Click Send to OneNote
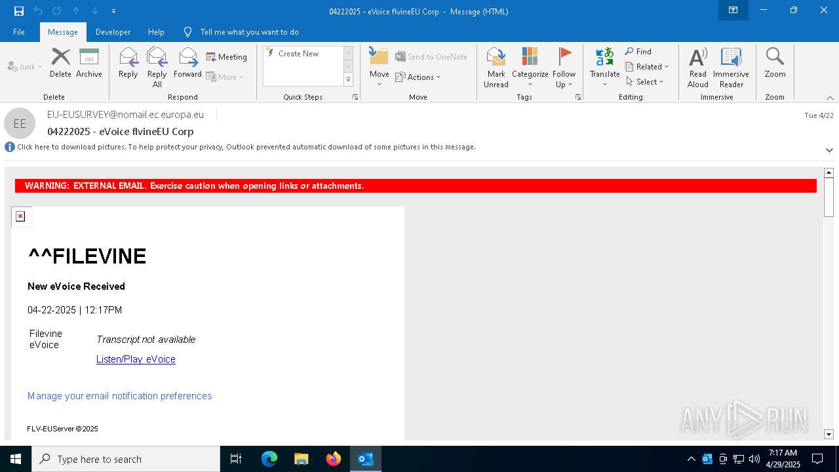The width and height of the screenshot is (839, 472). (x=431, y=57)
